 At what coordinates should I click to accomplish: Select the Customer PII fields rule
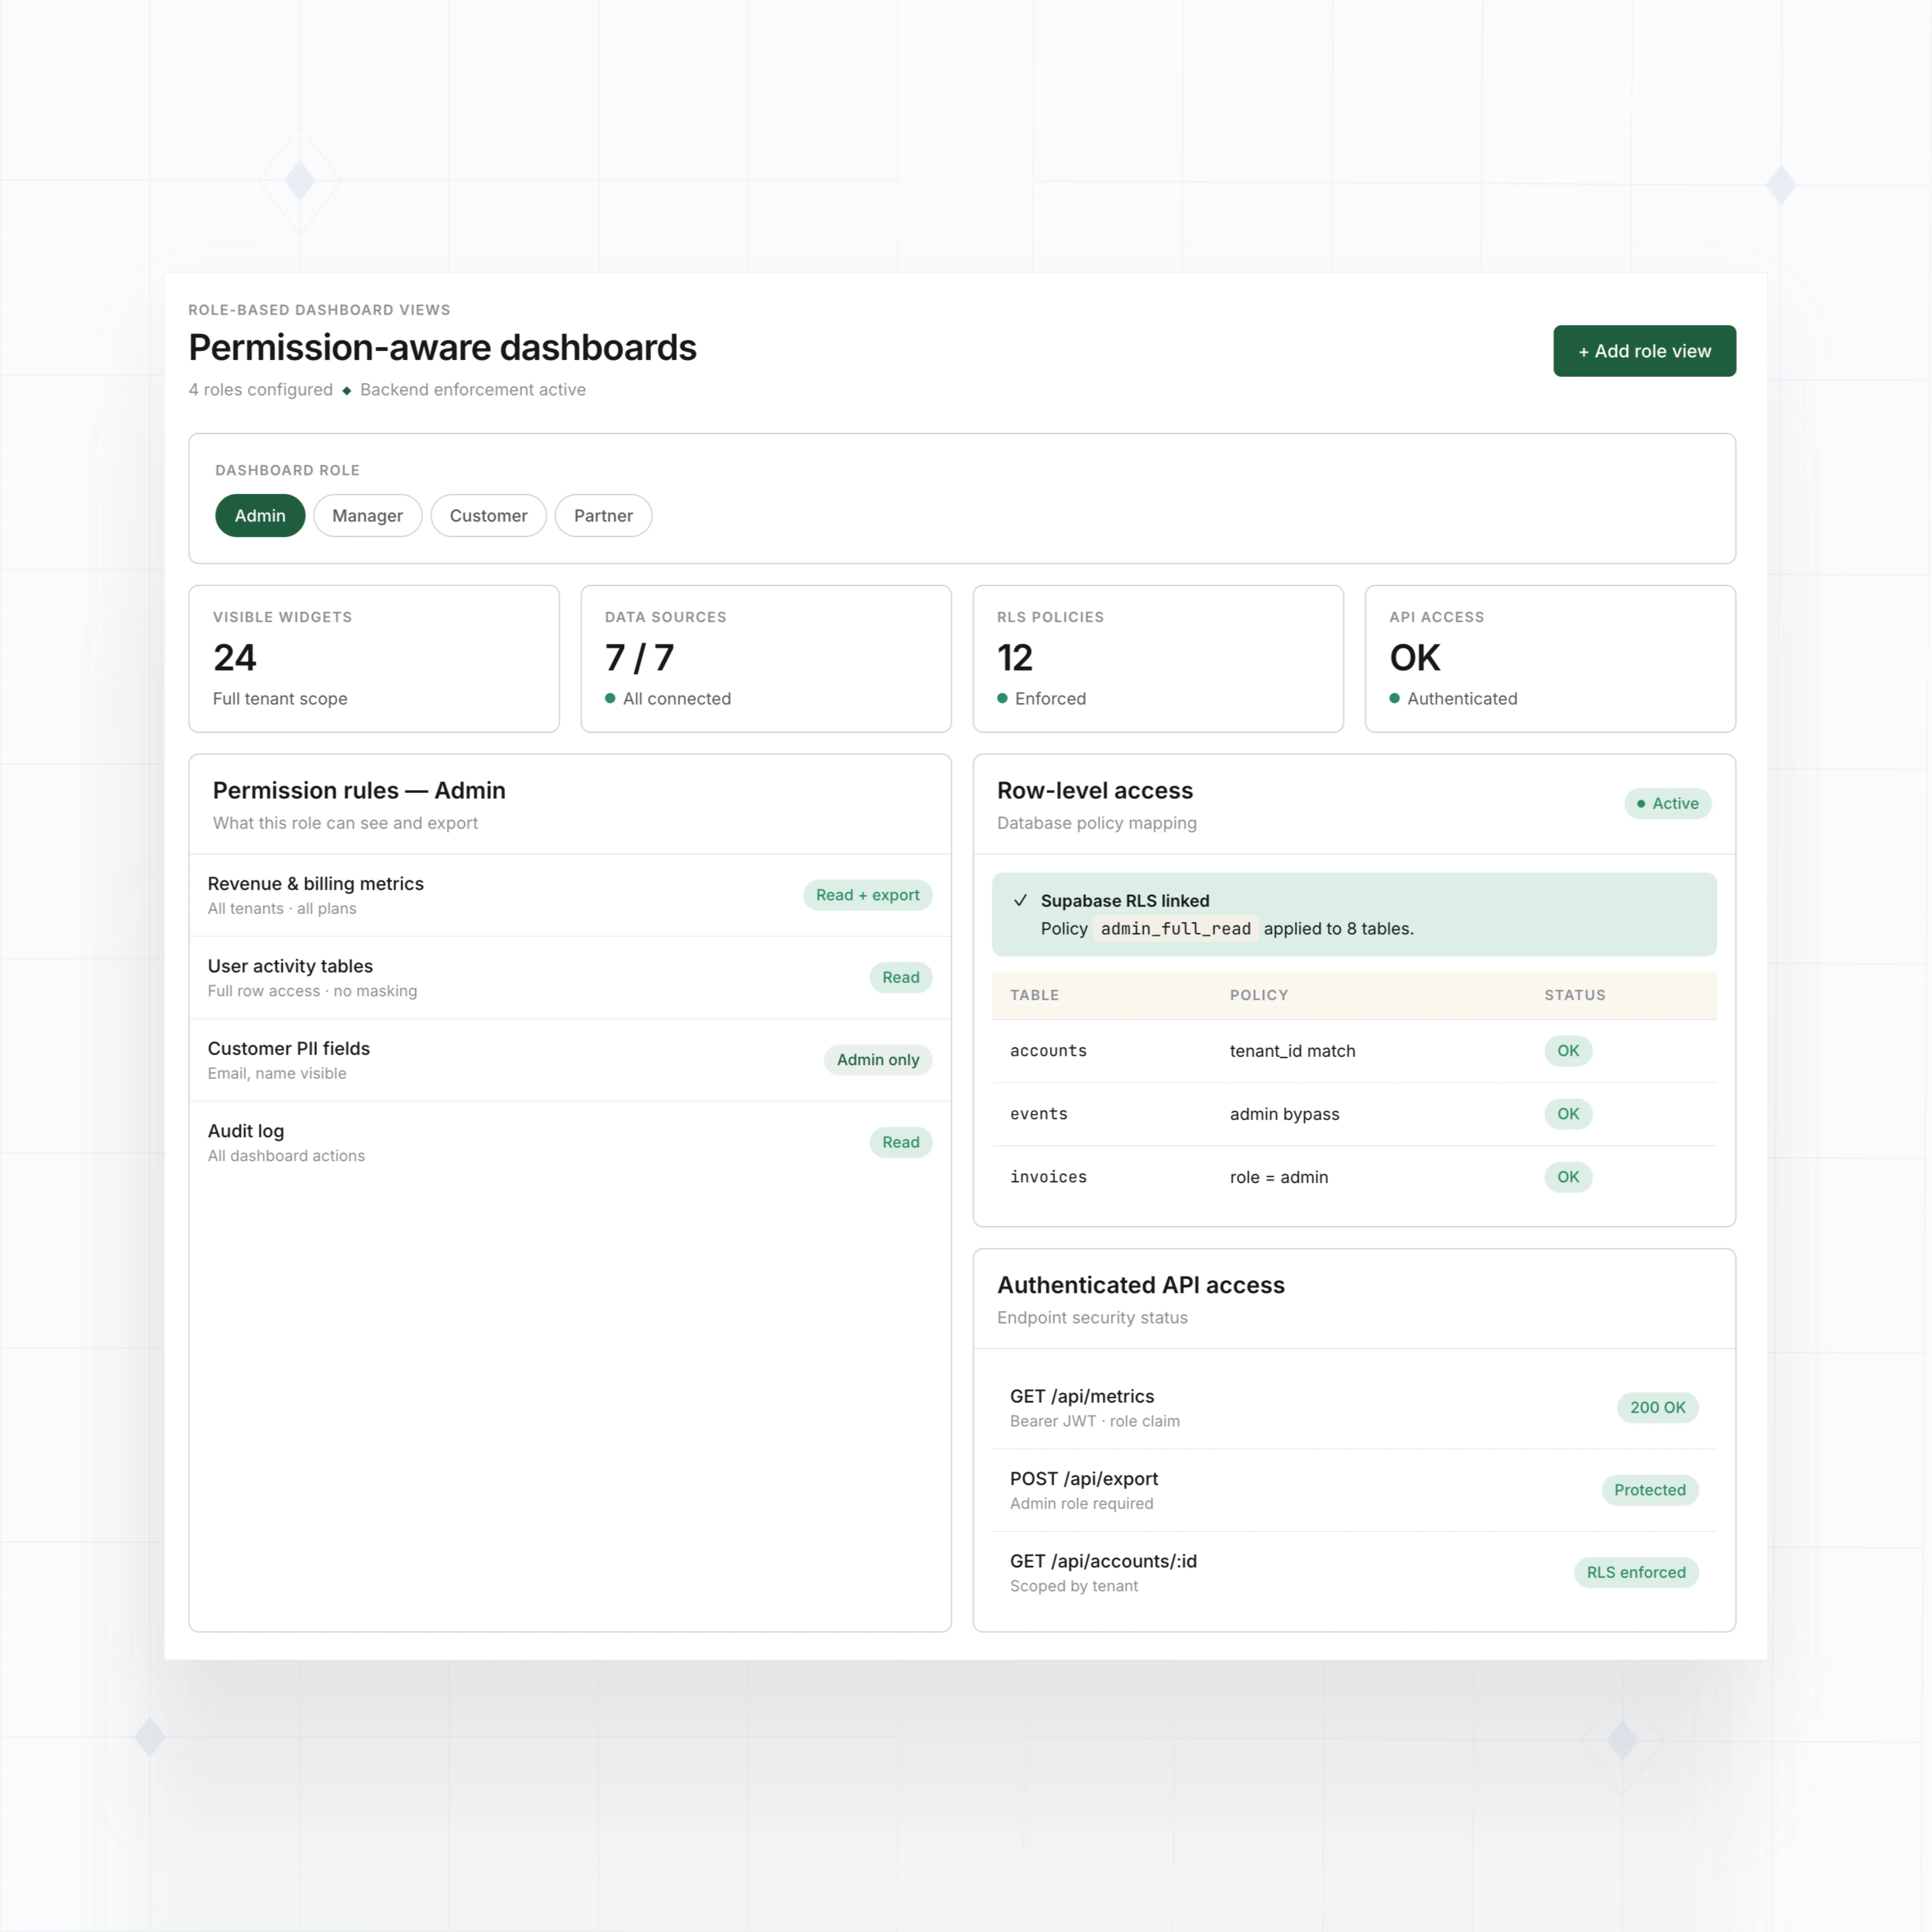pos(570,1060)
